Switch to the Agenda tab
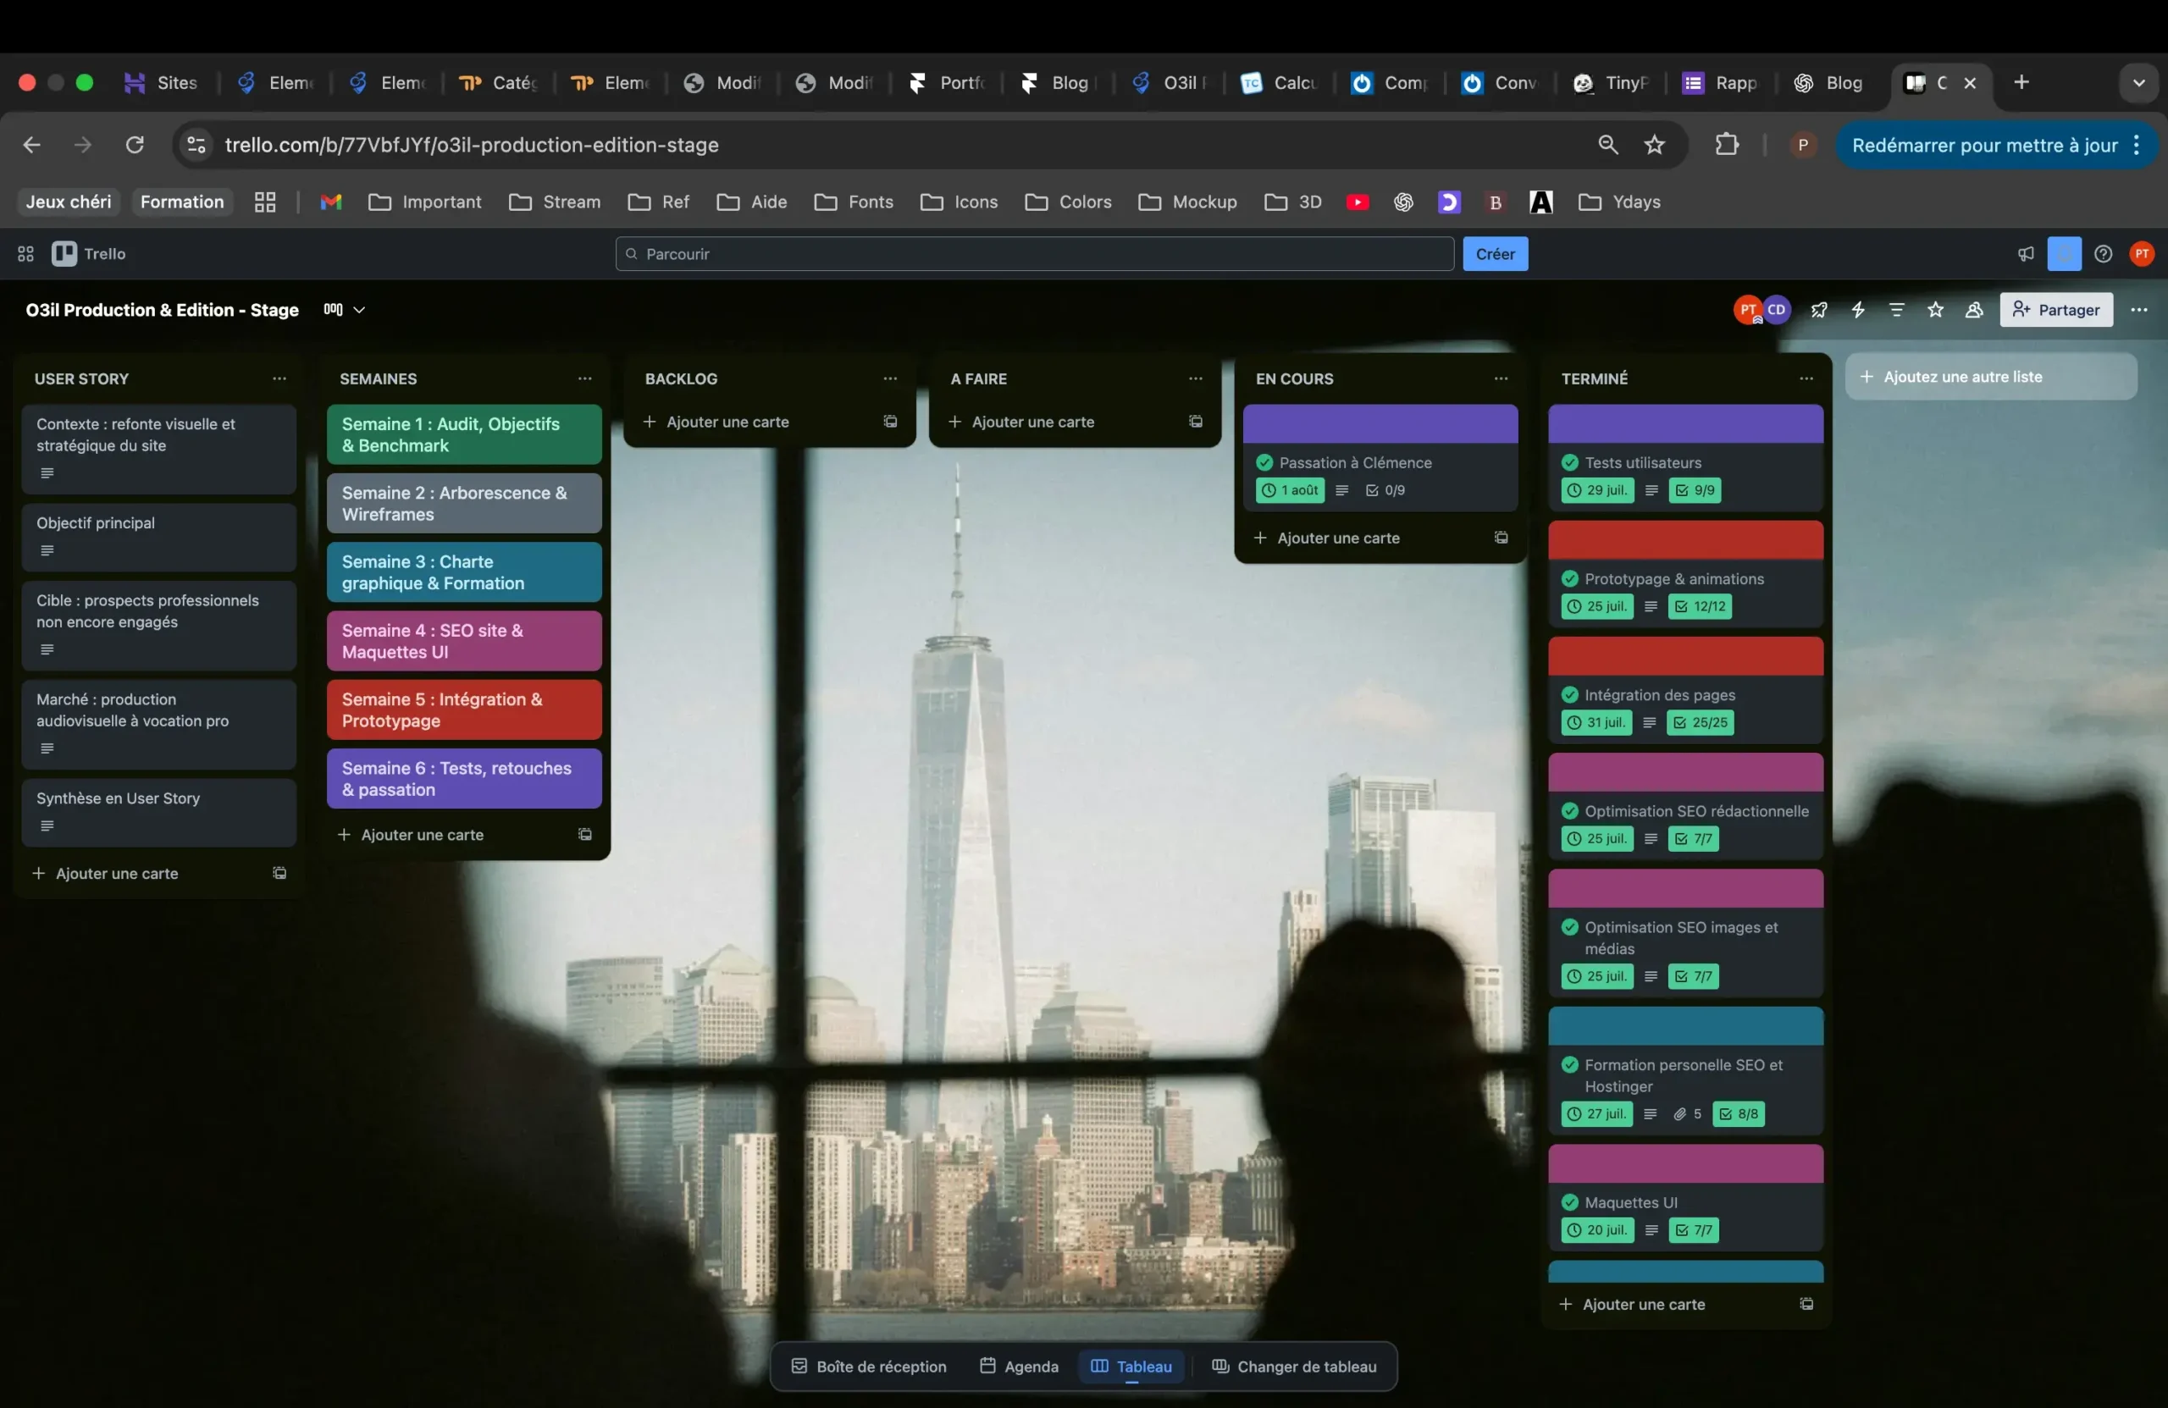Image resolution: width=2168 pixels, height=1408 pixels. point(1019,1367)
